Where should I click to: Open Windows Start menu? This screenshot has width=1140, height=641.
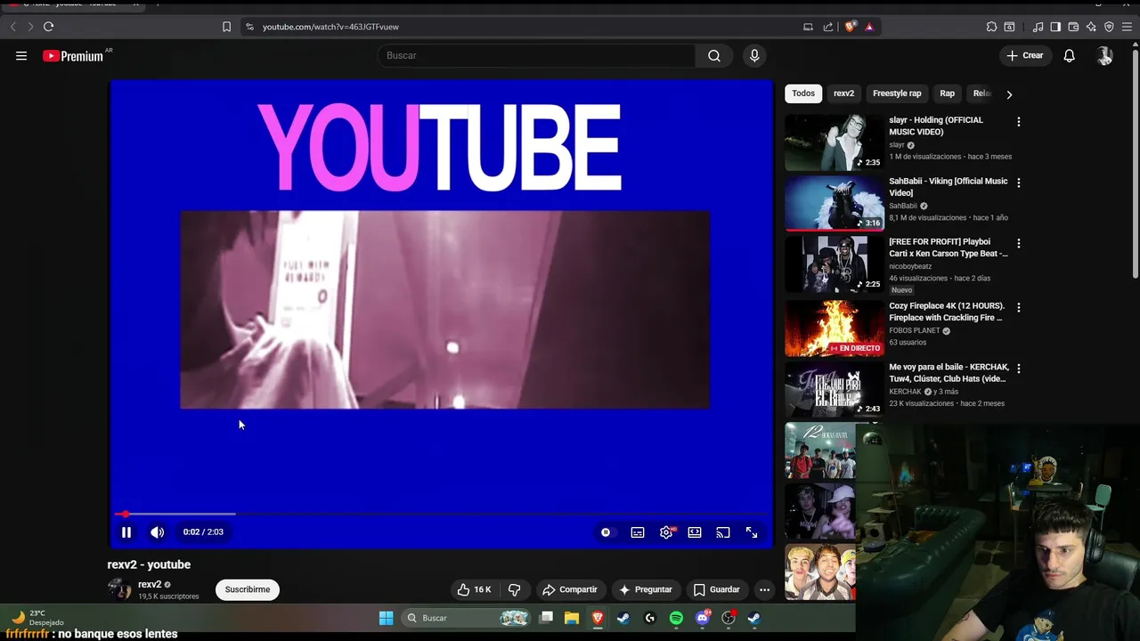tap(386, 618)
